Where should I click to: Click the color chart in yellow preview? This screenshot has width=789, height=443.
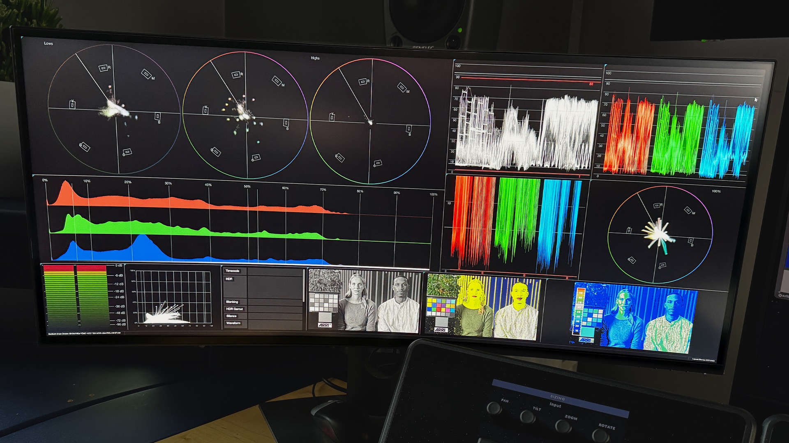pos(441,307)
